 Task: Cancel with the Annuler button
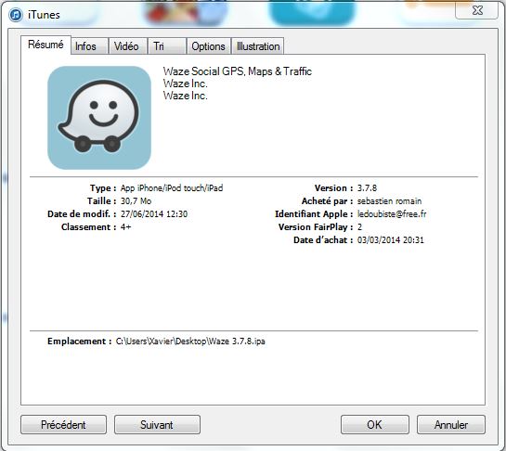[451, 424]
